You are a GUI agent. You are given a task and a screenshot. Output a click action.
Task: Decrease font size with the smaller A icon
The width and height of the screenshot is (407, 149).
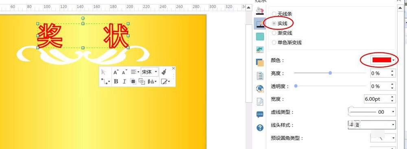[x=125, y=72]
